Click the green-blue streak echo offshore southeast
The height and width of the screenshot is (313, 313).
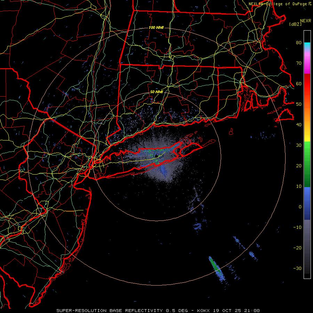point(217,269)
